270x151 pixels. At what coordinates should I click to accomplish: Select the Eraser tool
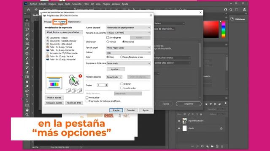27,72
